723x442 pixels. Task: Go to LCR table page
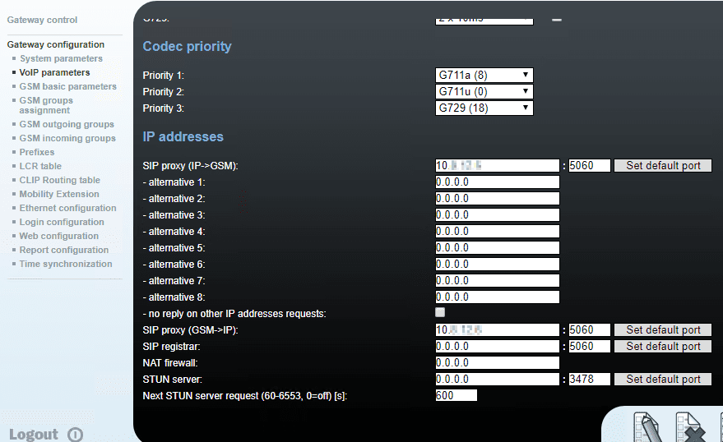[x=40, y=166]
